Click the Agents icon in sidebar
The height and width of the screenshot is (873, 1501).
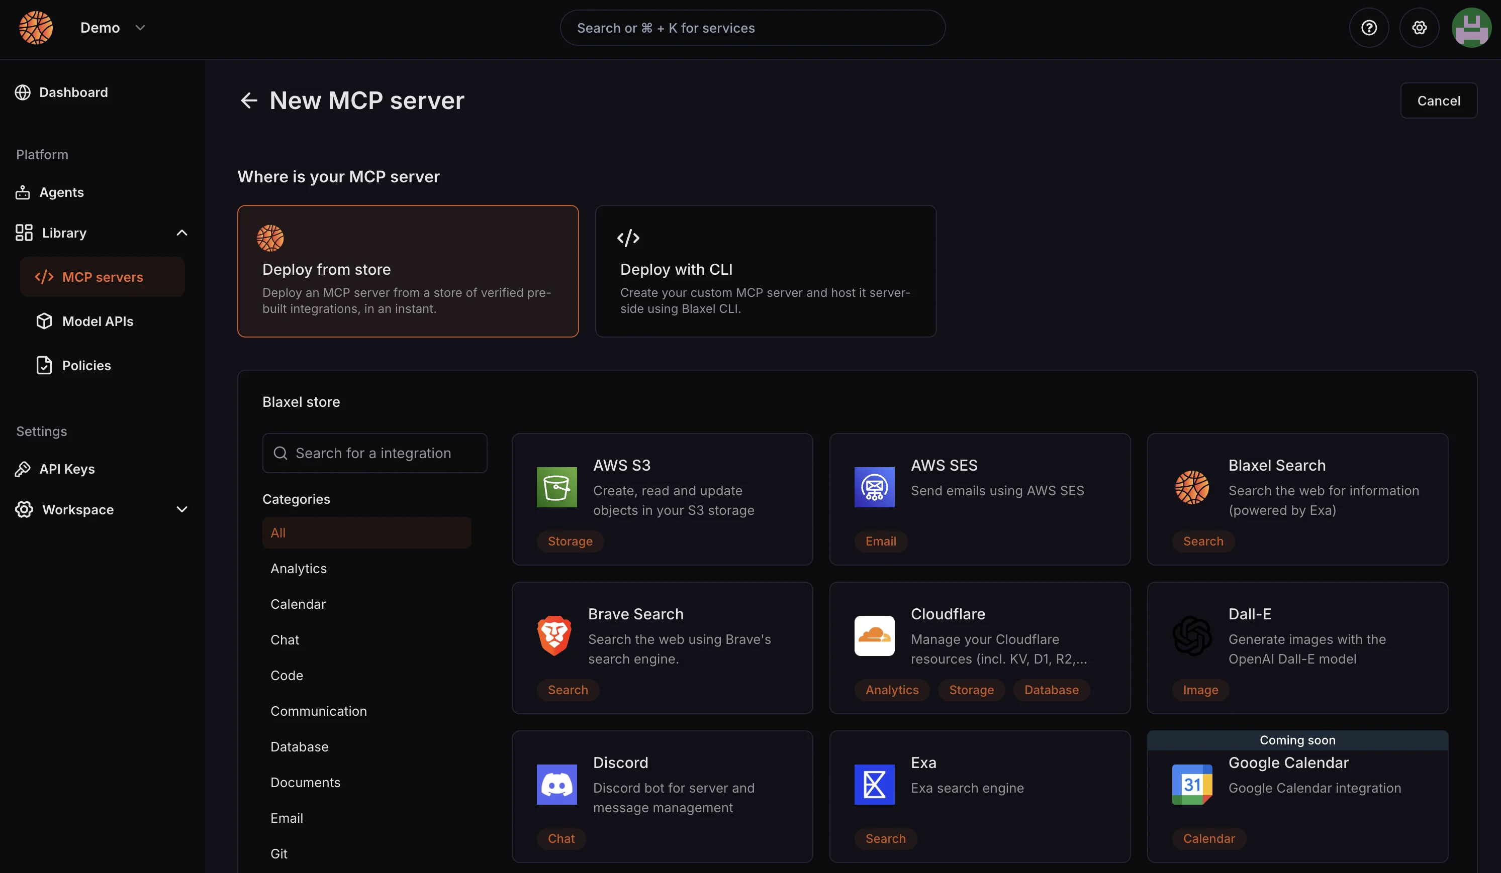(23, 192)
